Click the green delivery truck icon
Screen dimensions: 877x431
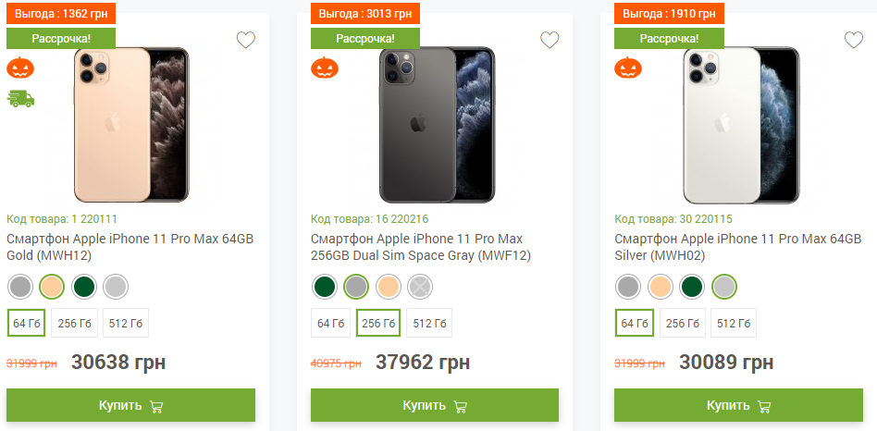[20, 98]
